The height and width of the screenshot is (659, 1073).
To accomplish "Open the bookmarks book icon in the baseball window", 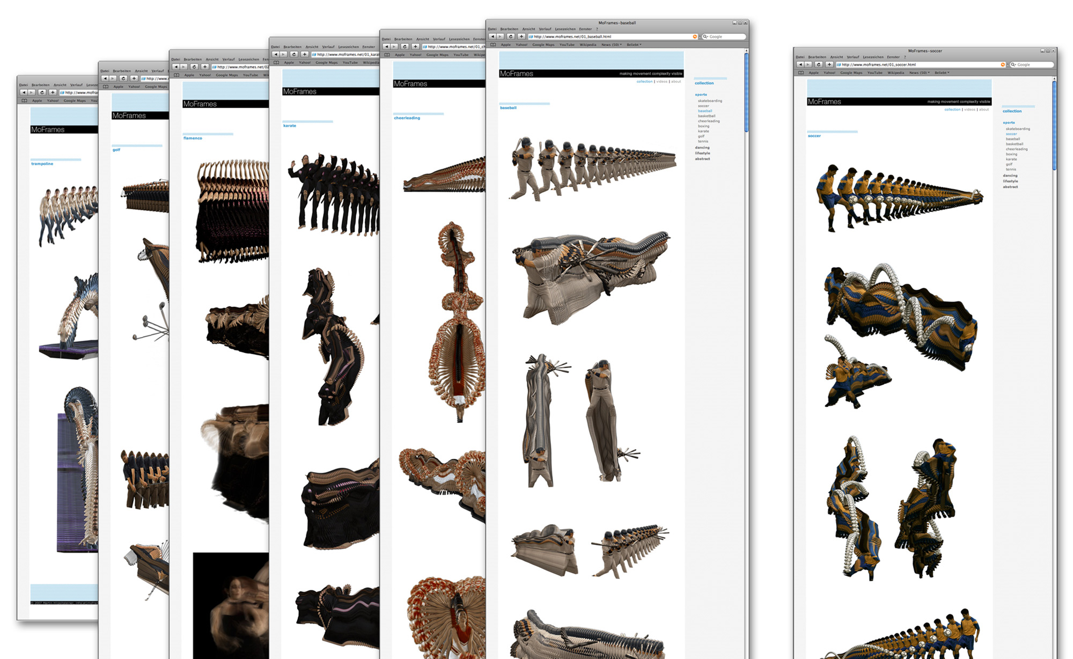I will (493, 45).
